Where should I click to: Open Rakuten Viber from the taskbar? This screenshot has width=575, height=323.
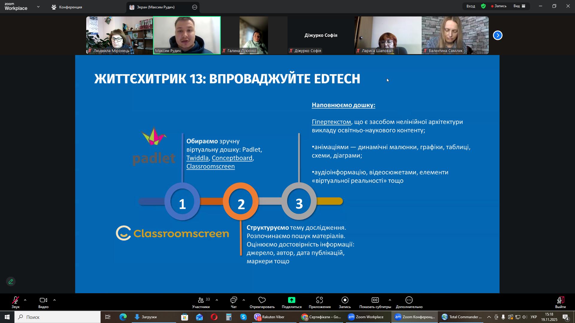270,317
